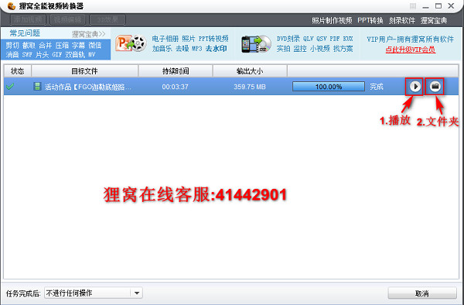The image size is (464, 305).
Task: Click the 常见问题 heading
Action: 25,33
